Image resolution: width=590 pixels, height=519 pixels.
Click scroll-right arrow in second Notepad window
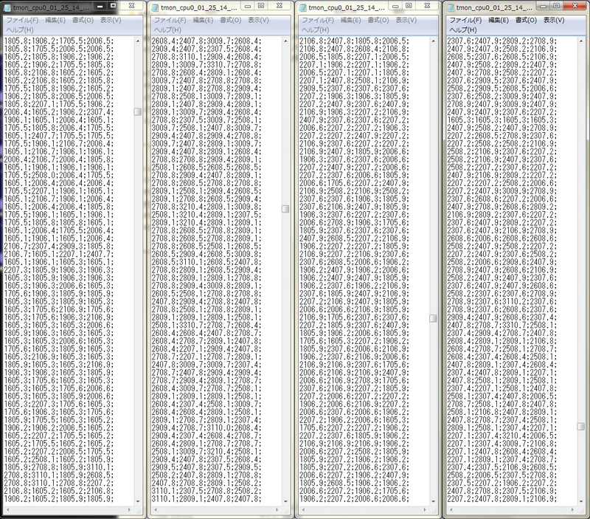point(277,509)
